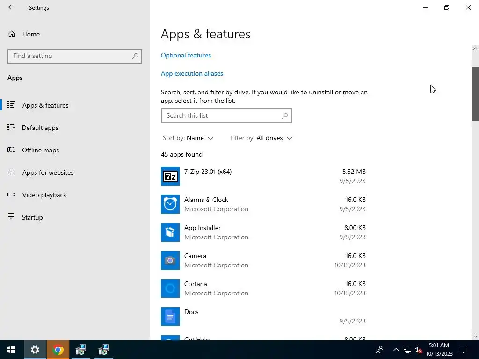Open the Windows Start menu
This screenshot has width=479, height=359.
pos(12,350)
